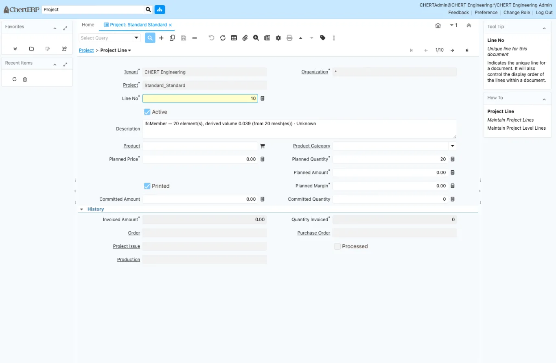Open attachments with the paperclip icon
The image size is (556, 363).
tap(245, 38)
